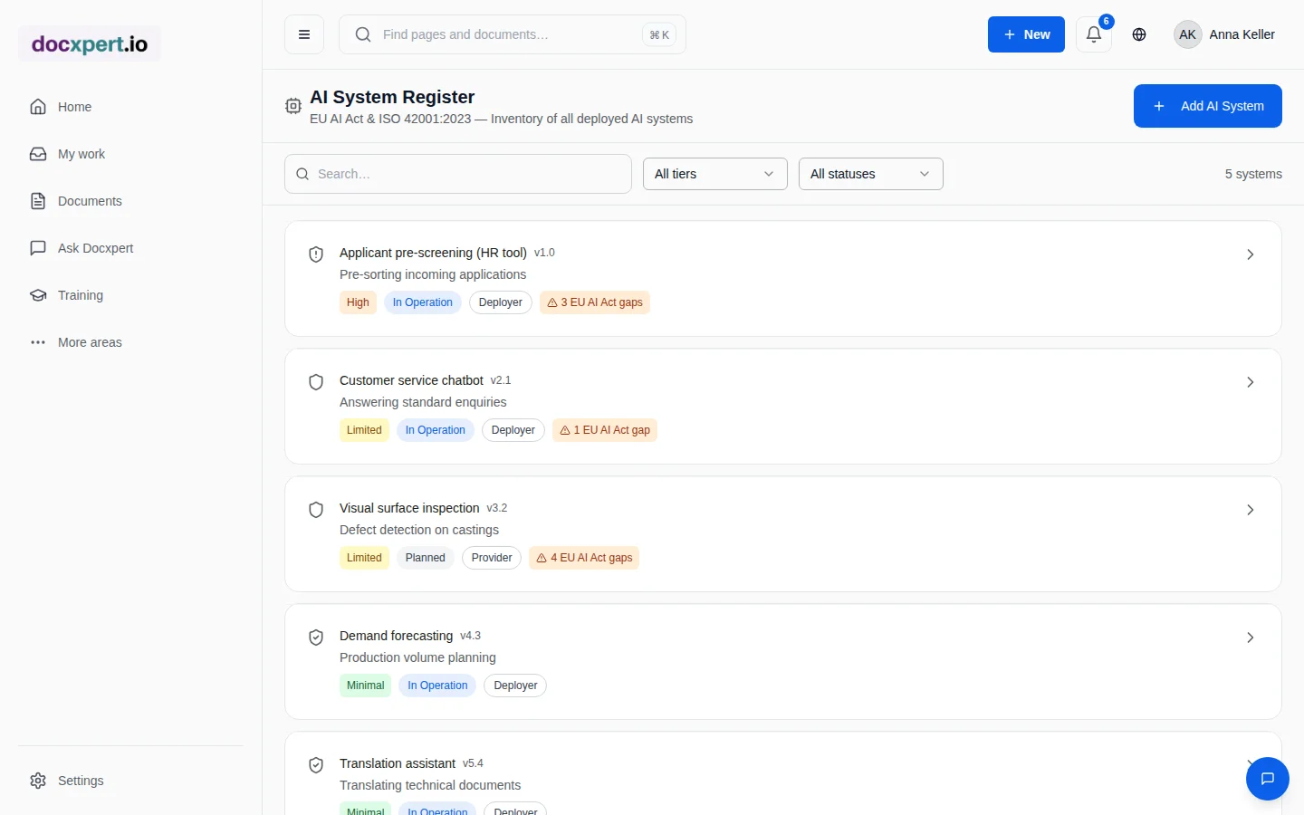Click the 1 EU AI Act gap badge

pos(605,430)
